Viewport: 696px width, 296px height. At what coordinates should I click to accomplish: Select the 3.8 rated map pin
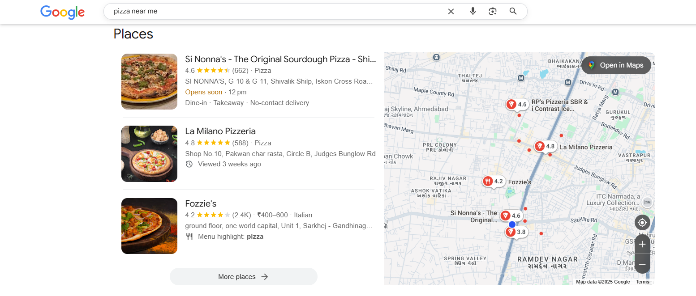[x=516, y=232]
